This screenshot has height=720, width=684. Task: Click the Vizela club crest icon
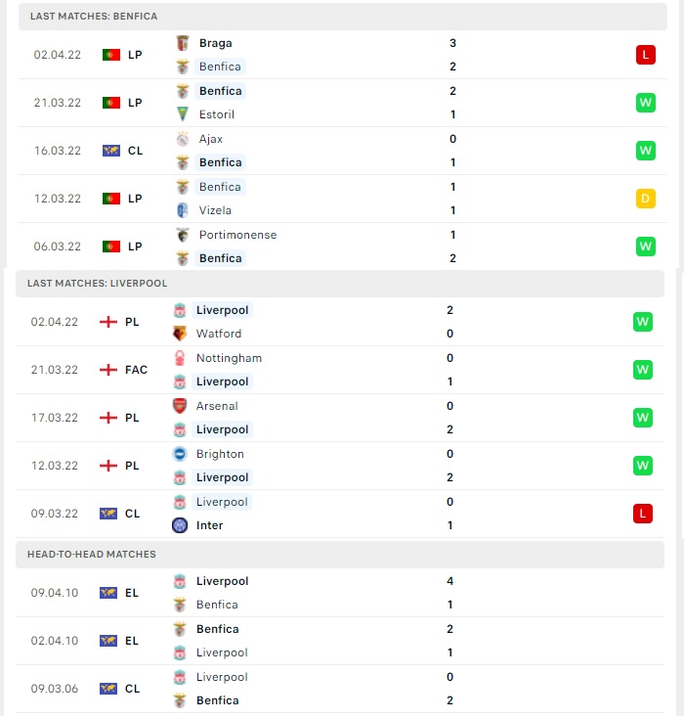[183, 210]
